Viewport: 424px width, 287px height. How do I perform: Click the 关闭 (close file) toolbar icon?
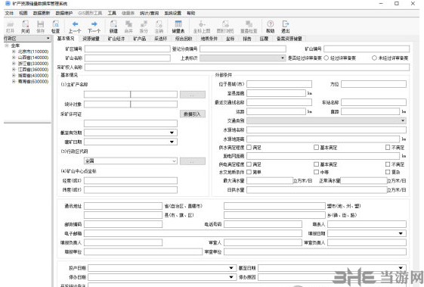(25, 27)
